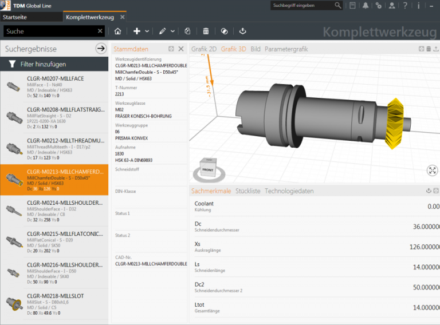This screenshot has width=440, height=325.
Task: Select the Sachmerkmale tab
Action: pyautogui.click(x=211, y=191)
